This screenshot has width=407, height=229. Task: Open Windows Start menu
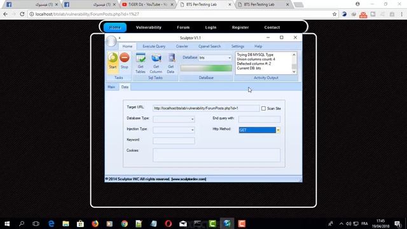[x=7, y=223]
